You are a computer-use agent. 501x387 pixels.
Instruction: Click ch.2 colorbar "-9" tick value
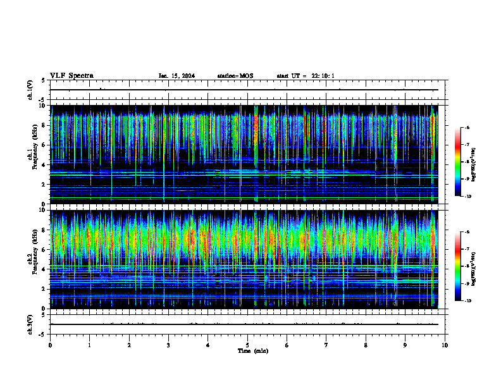[467, 283]
